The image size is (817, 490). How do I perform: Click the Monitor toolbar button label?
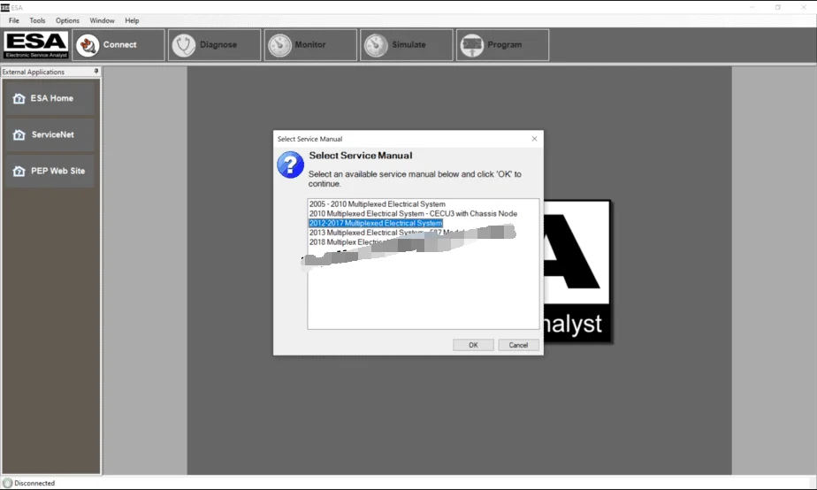[310, 45]
